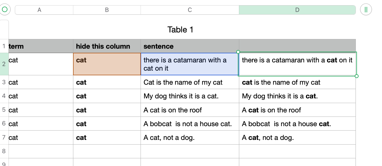
Task: Select row 8 header number
Action: click(x=4, y=151)
